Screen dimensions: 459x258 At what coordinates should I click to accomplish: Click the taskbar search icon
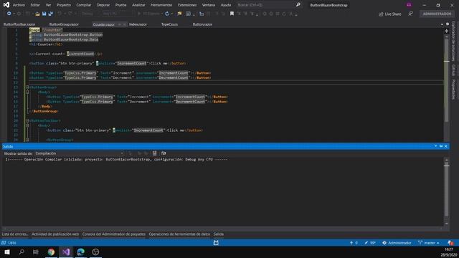pyautogui.click(x=22, y=252)
